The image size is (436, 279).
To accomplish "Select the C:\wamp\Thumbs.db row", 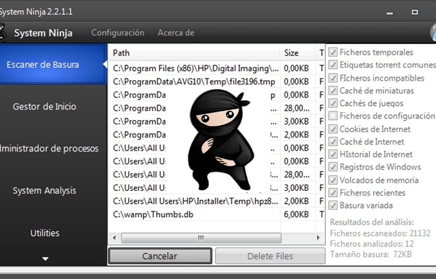I will click(216, 214).
